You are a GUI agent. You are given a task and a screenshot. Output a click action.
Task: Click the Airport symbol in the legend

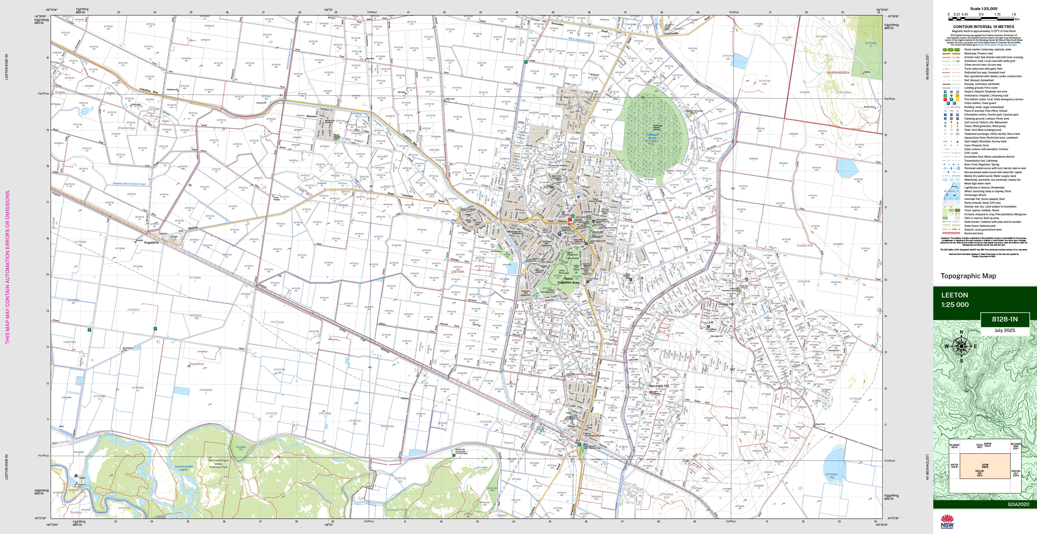(945, 92)
